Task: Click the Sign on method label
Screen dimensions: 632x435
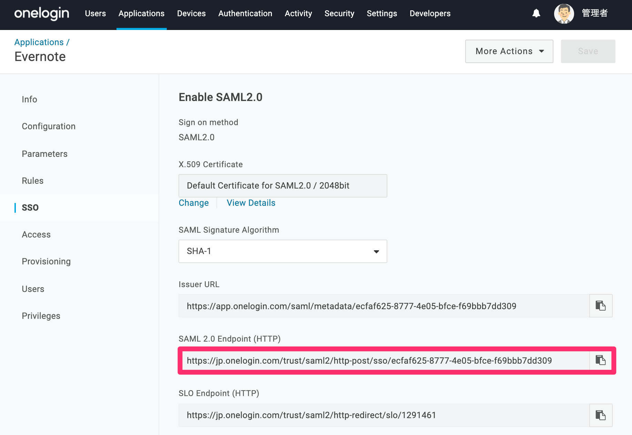Action: pyautogui.click(x=208, y=122)
